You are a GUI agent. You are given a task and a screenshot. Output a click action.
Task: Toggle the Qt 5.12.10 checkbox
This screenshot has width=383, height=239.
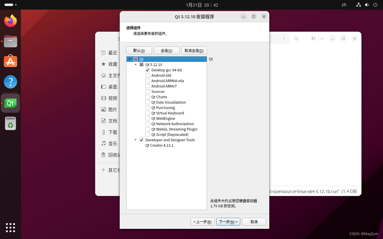tap(142, 65)
